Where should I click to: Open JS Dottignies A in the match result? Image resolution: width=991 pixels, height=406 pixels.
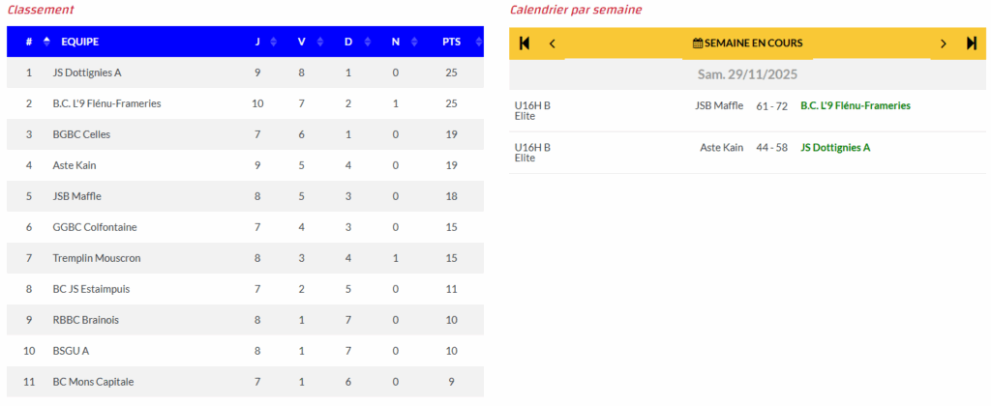(x=835, y=148)
